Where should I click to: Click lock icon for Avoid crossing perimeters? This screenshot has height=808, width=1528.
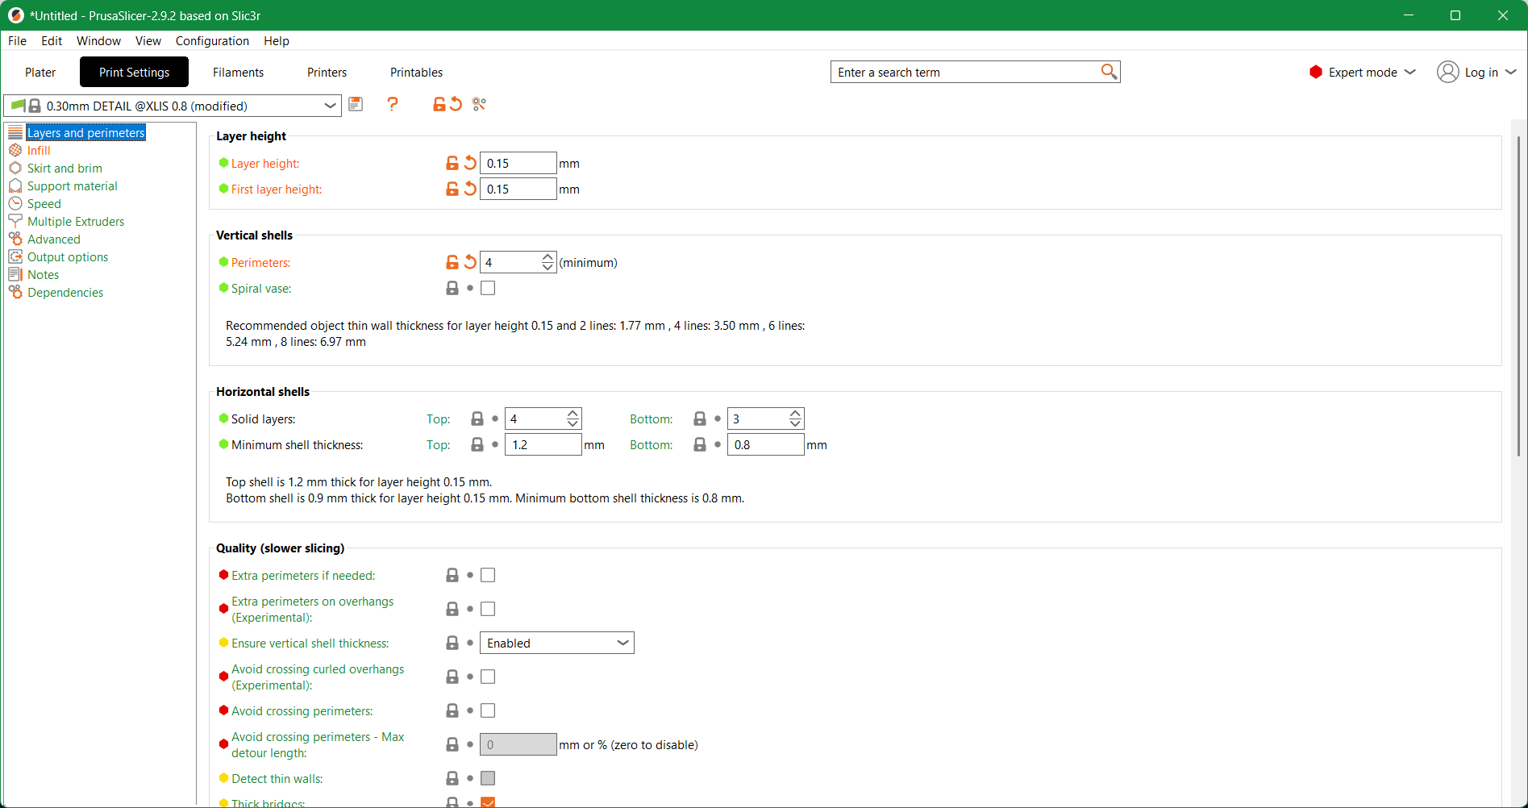tap(452, 710)
